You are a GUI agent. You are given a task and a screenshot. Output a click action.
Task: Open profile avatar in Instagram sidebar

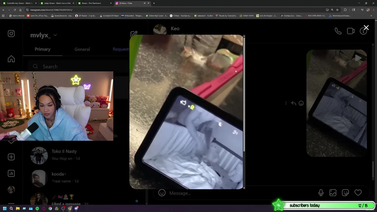[11, 190]
